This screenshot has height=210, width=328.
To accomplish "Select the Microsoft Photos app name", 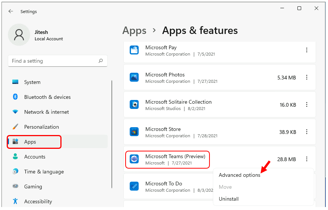I will tap(165, 75).
